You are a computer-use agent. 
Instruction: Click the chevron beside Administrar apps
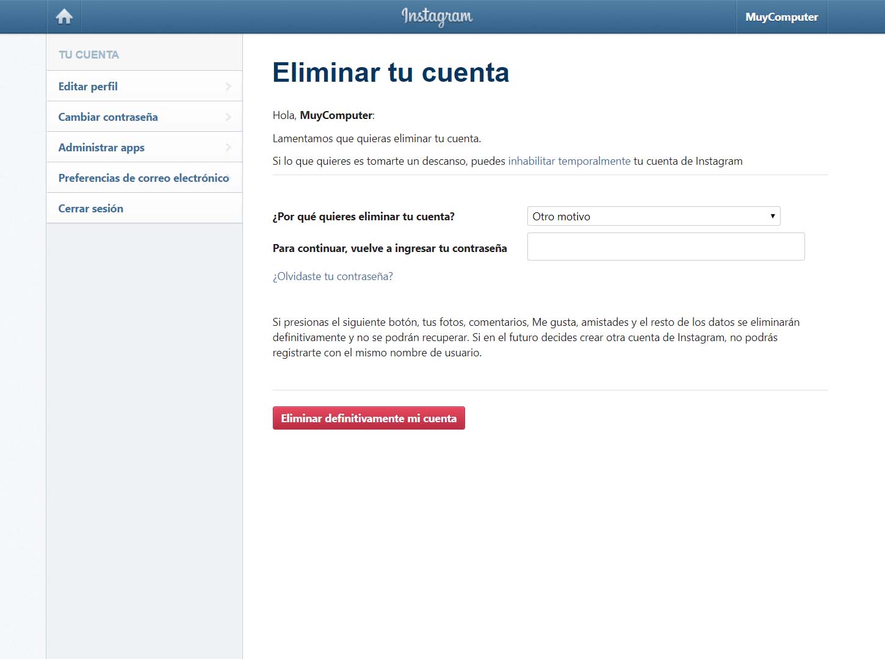point(228,148)
